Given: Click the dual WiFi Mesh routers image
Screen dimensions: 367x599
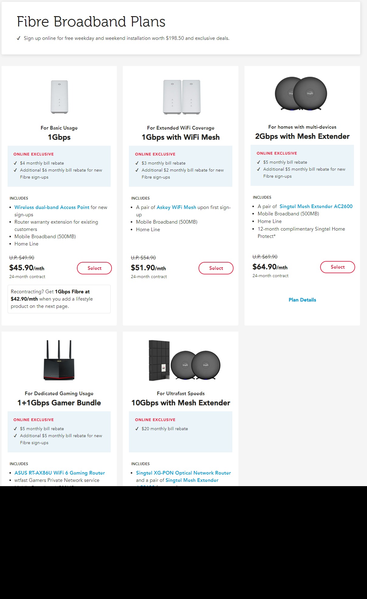Looking at the screenshot, I should [182, 97].
